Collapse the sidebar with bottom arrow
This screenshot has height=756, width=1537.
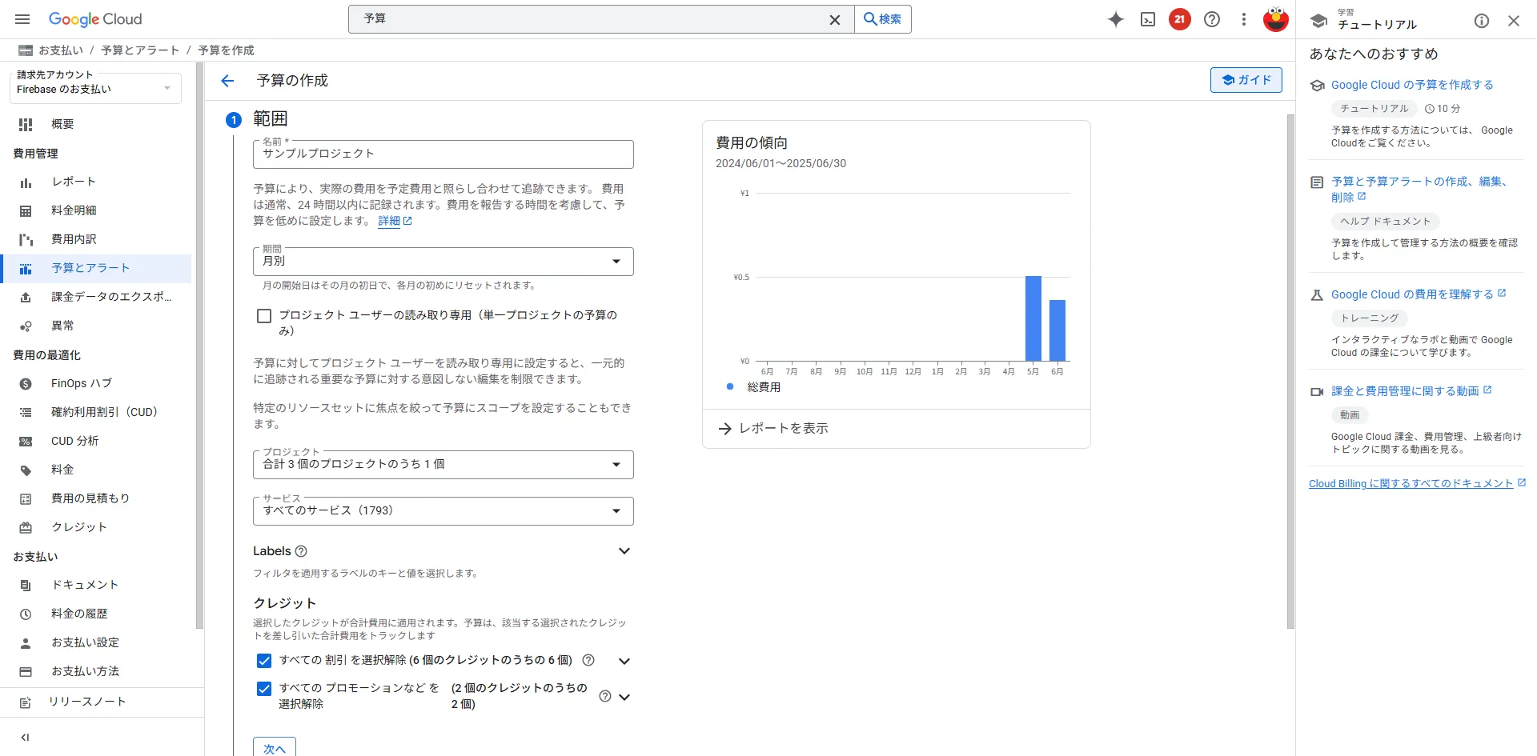(25, 737)
